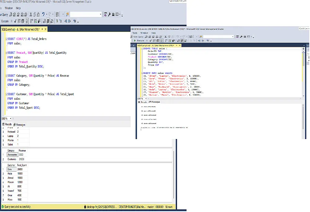Click the Parse checkmark icon in left window
This screenshot has height=212, width=310.
pyautogui.click(x=15, y=21)
